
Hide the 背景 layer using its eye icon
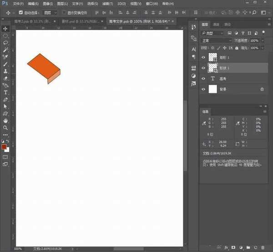[203, 90]
